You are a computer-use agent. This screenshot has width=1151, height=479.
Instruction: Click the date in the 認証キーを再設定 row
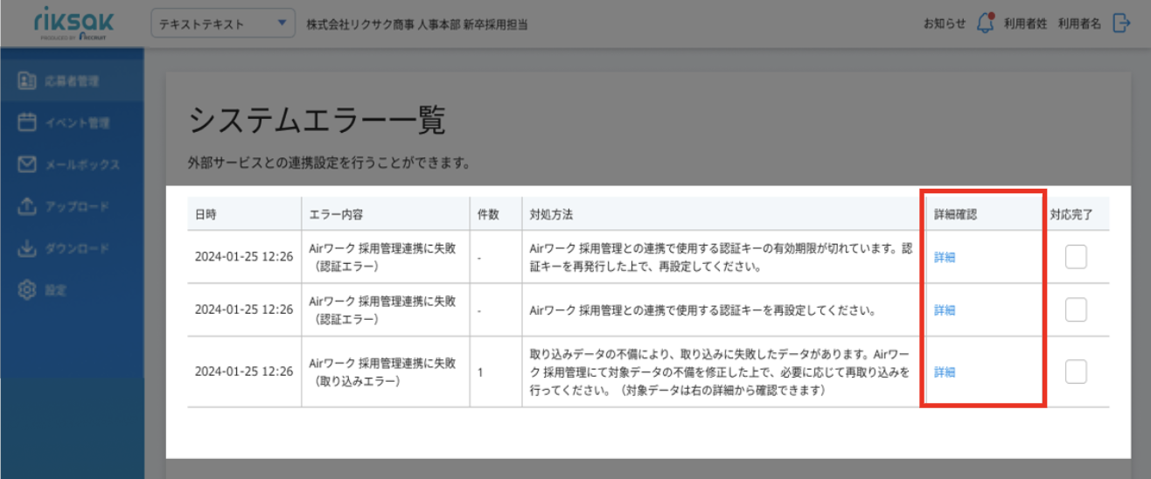point(243,309)
